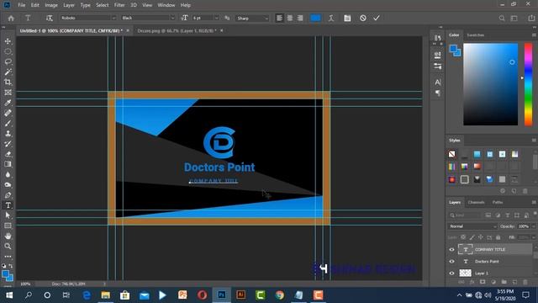Screen dimensions: 538x303
Task: Create a new layer group folder
Action: 504,282
